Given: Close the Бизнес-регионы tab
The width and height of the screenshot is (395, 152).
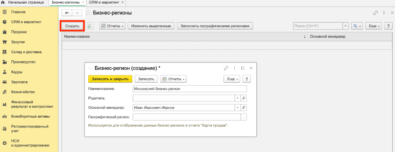Looking at the screenshot, I should [x=83, y=2].
